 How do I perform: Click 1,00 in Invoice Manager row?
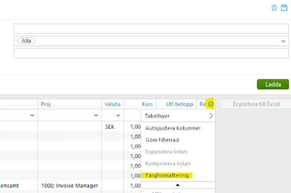click(x=135, y=186)
